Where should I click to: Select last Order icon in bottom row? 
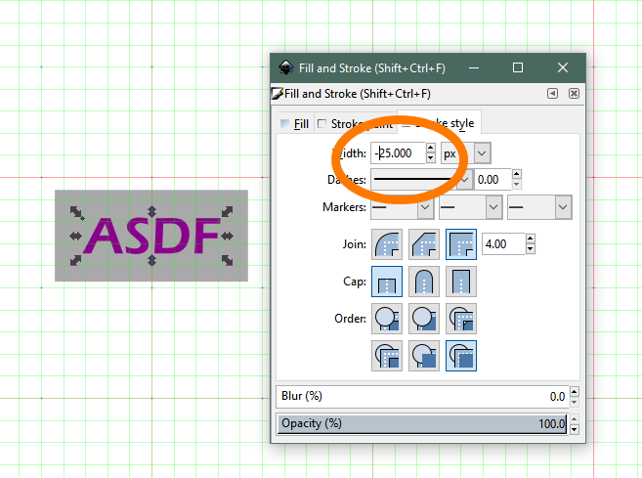click(460, 355)
